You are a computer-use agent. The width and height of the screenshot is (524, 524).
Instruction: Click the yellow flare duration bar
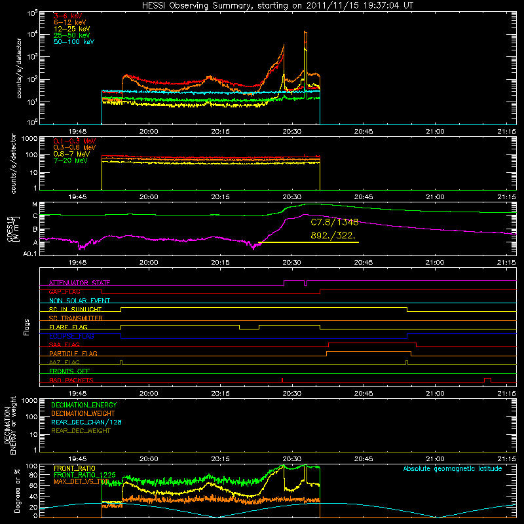(x=309, y=242)
